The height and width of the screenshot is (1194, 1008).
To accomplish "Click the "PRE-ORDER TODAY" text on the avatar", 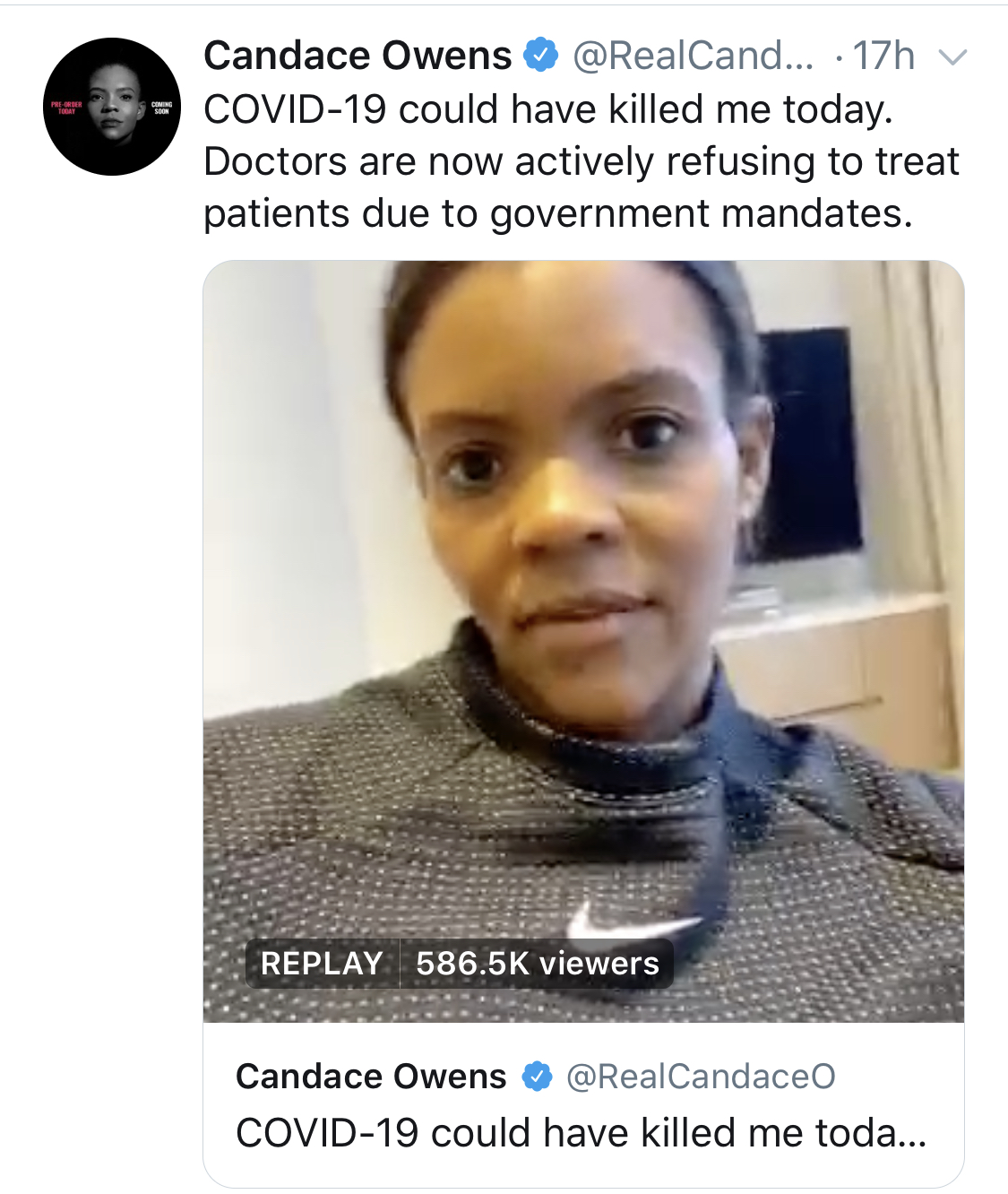I will pos(67,108).
